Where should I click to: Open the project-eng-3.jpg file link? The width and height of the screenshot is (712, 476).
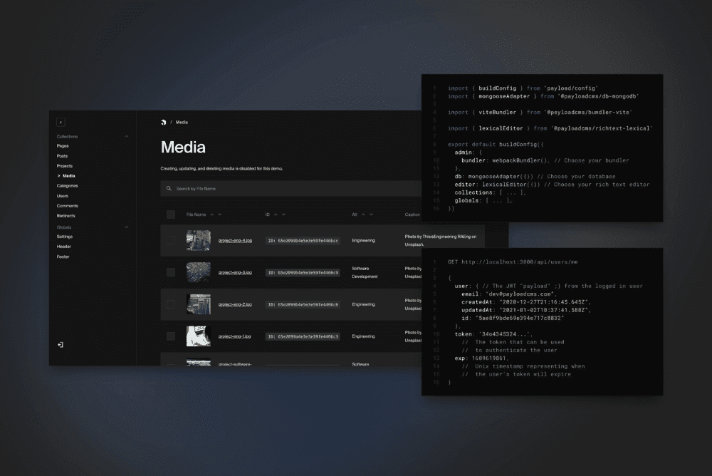click(235, 272)
